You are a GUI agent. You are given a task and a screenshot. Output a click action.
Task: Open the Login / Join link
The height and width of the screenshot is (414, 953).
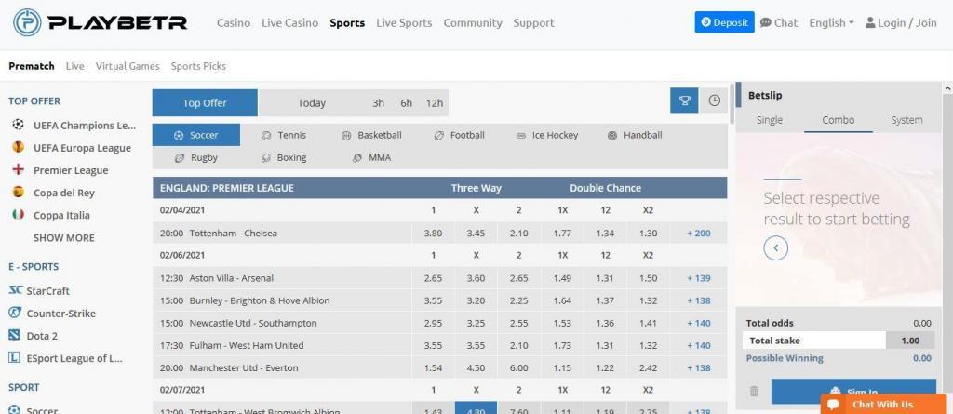pyautogui.click(x=901, y=22)
